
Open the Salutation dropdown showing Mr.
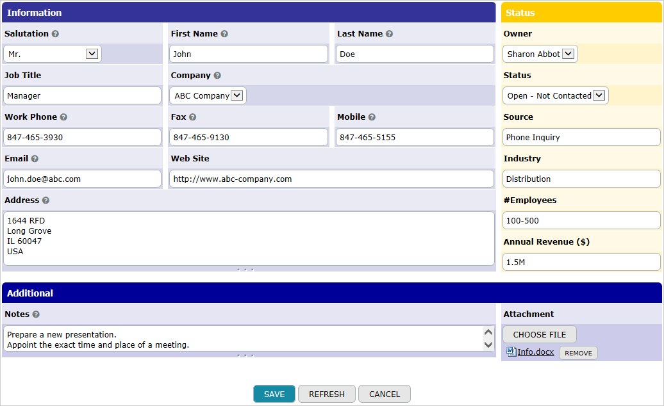click(x=53, y=54)
